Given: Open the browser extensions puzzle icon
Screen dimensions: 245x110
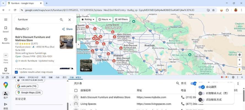Looking at the screenshot, I should coord(227,10).
